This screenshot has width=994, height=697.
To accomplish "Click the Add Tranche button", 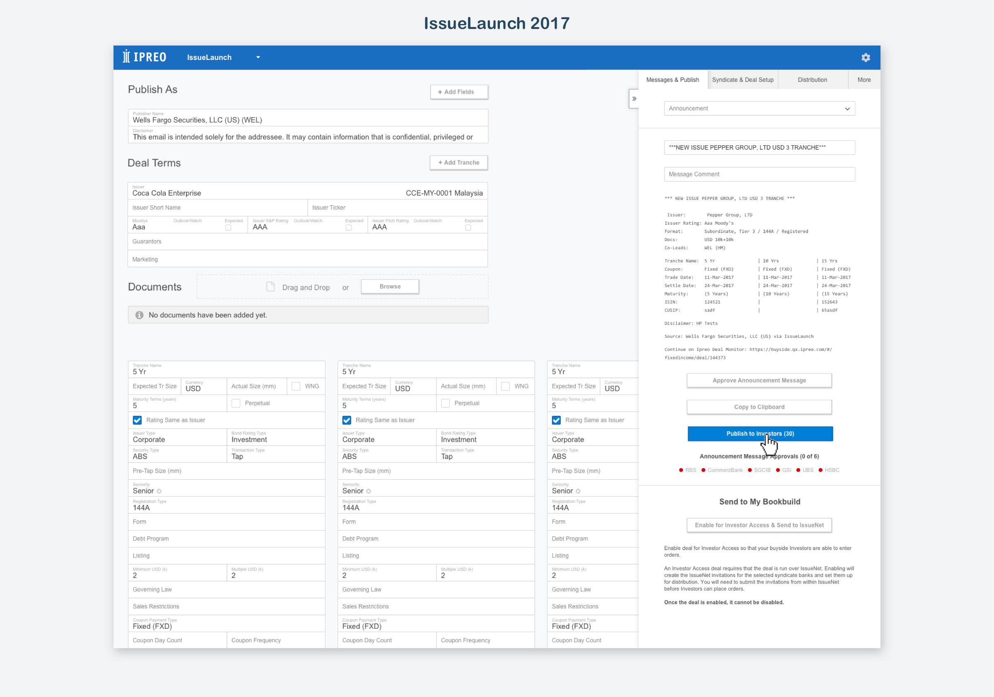I will click(x=459, y=163).
